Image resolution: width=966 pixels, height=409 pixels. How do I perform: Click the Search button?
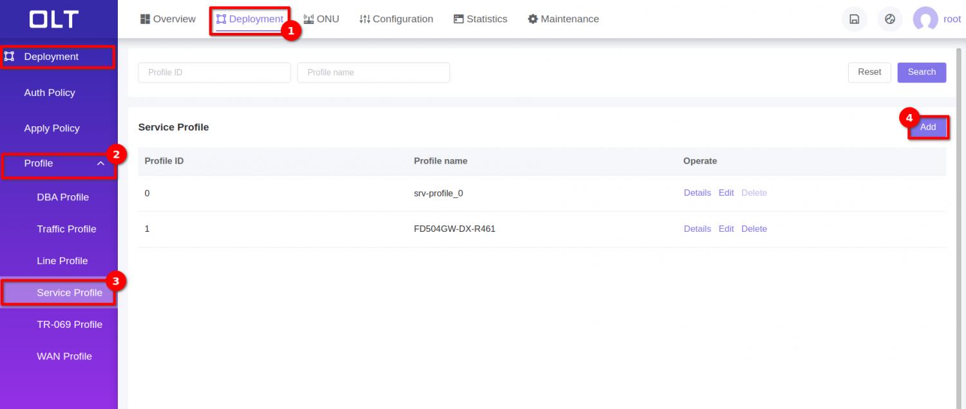[x=922, y=72]
